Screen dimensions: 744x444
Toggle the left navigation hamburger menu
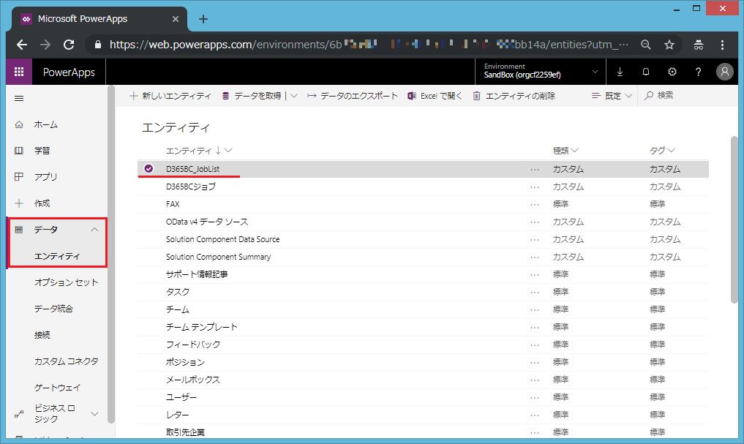coord(19,98)
